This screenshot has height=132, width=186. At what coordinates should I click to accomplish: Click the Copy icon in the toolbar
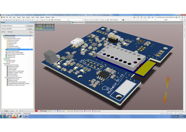tap(28, 20)
